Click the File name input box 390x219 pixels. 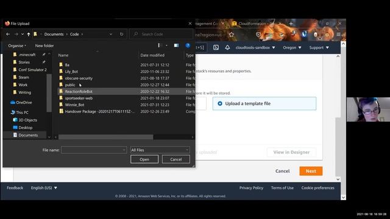click(x=94, y=150)
